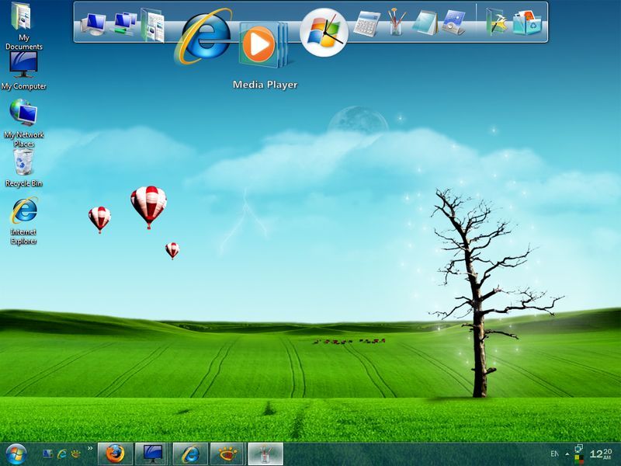
Task: Click the Media Player label under the dock
Action: tap(265, 85)
